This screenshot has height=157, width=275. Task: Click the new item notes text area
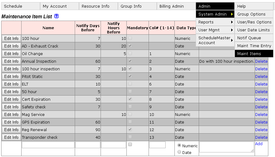tap(227, 147)
